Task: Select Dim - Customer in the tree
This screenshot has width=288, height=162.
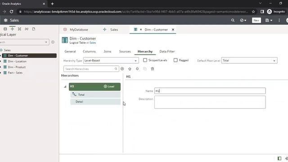Action: click(29, 56)
